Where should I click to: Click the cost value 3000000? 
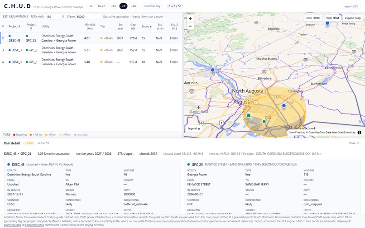click(x=129, y=194)
